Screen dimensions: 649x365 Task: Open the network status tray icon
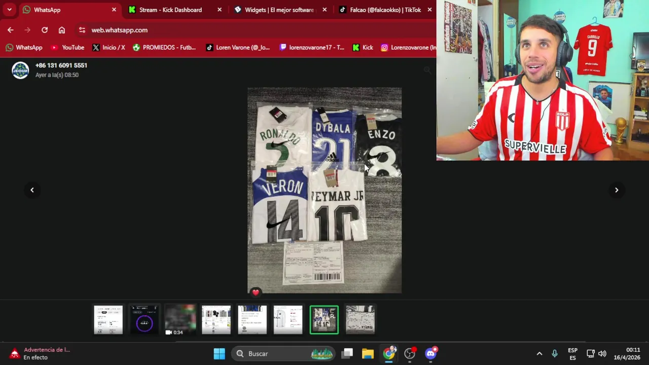click(x=591, y=353)
